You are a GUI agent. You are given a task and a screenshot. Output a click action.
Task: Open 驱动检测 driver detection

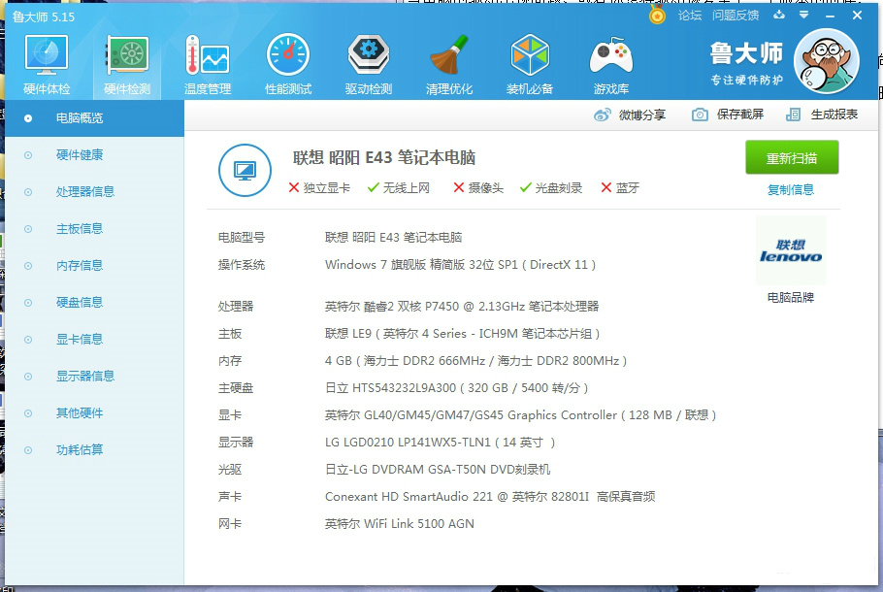click(x=369, y=64)
